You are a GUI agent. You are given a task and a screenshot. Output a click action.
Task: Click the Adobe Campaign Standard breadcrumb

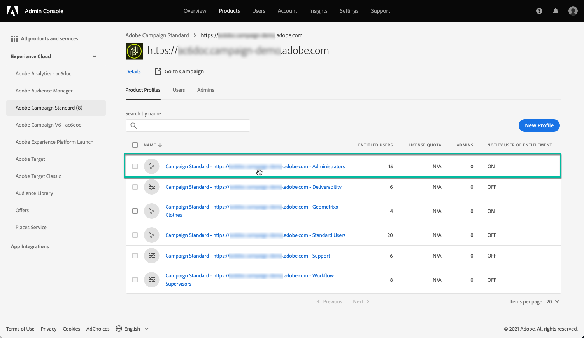157,35
